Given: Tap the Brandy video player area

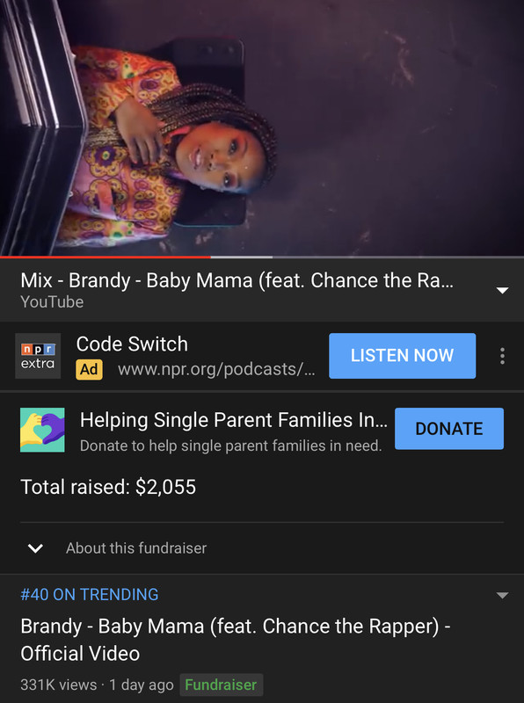Looking at the screenshot, I should click(262, 127).
